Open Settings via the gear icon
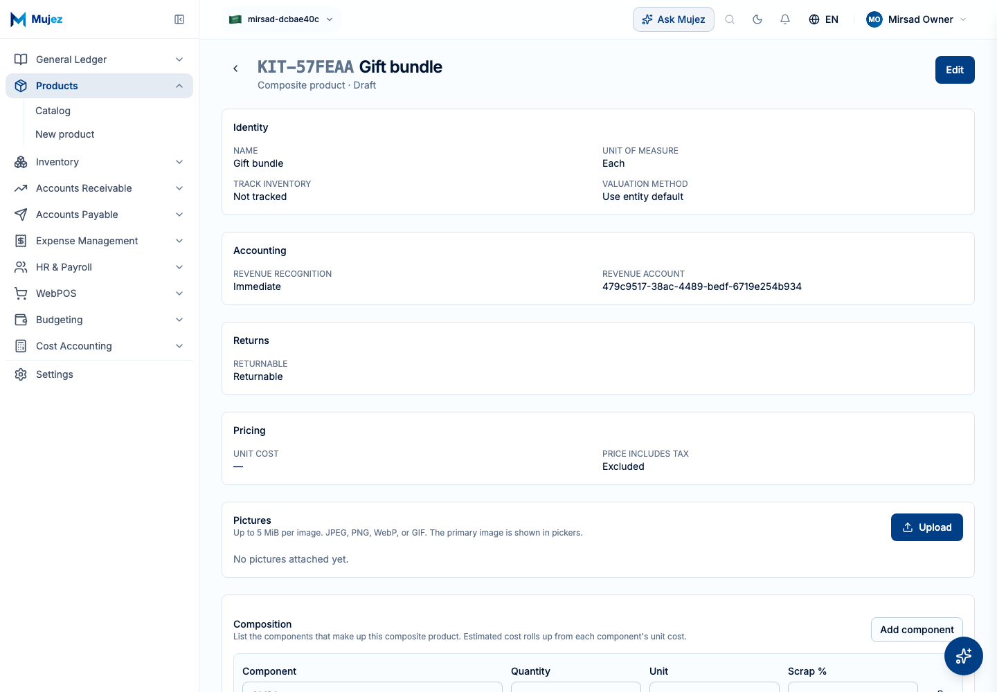The height and width of the screenshot is (692, 997). click(x=21, y=374)
